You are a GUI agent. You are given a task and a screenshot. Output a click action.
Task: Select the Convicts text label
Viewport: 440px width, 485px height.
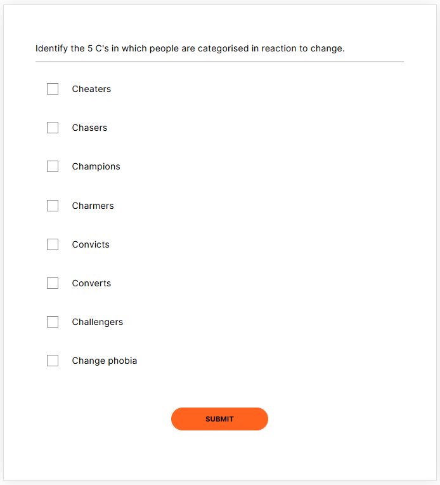tap(91, 244)
